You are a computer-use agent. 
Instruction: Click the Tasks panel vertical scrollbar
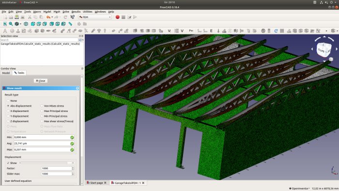pyautogui.click(x=82, y=130)
